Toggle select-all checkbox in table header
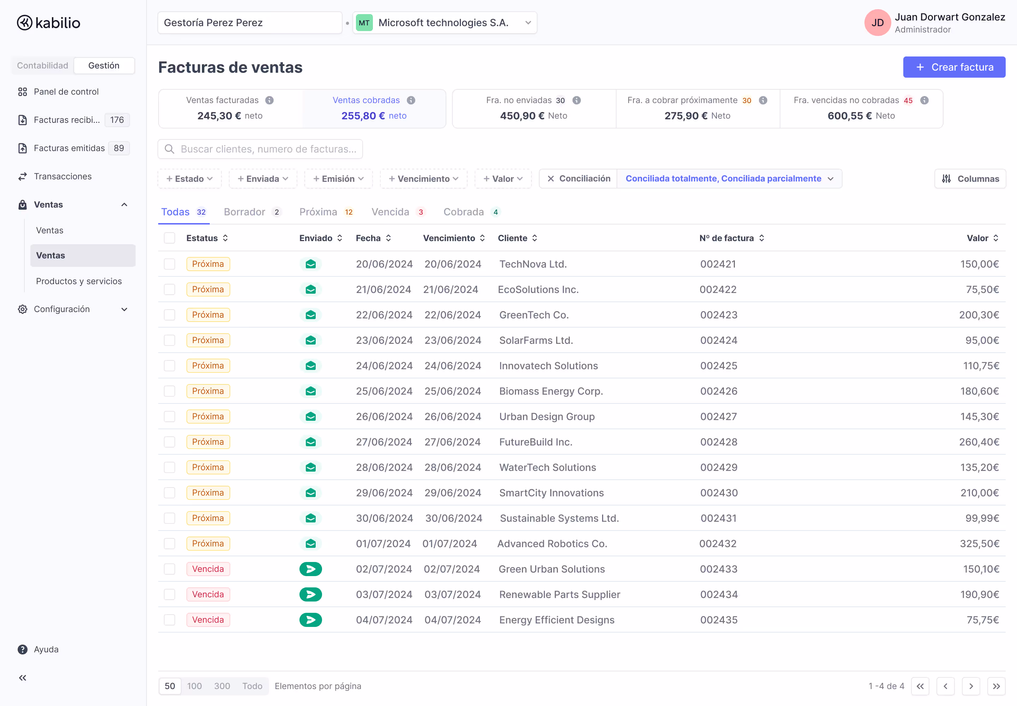The image size is (1017, 706). tap(169, 238)
